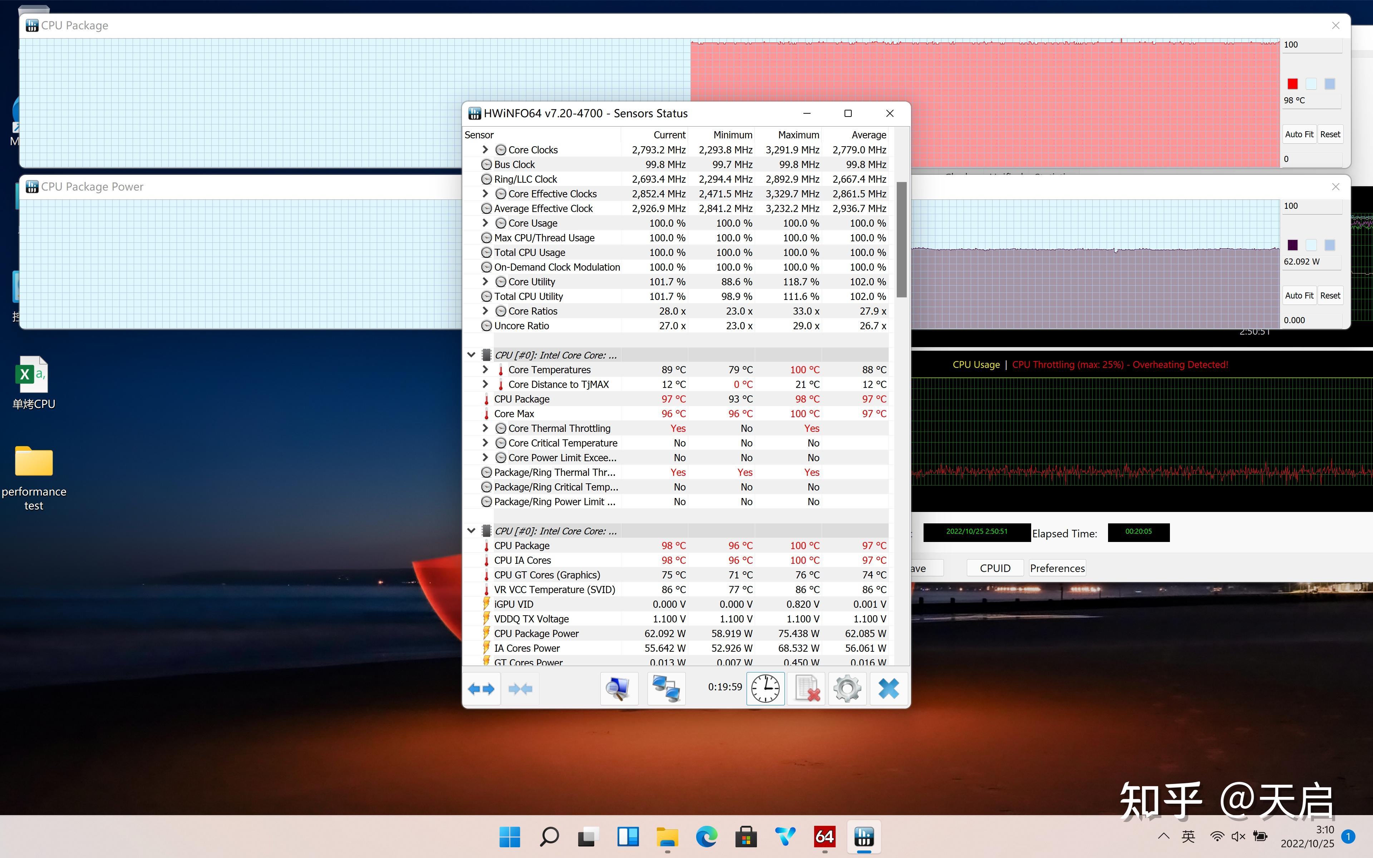1373x858 pixels.
Task: Click the 英 input method indicator
Action: click(1188, 837)
